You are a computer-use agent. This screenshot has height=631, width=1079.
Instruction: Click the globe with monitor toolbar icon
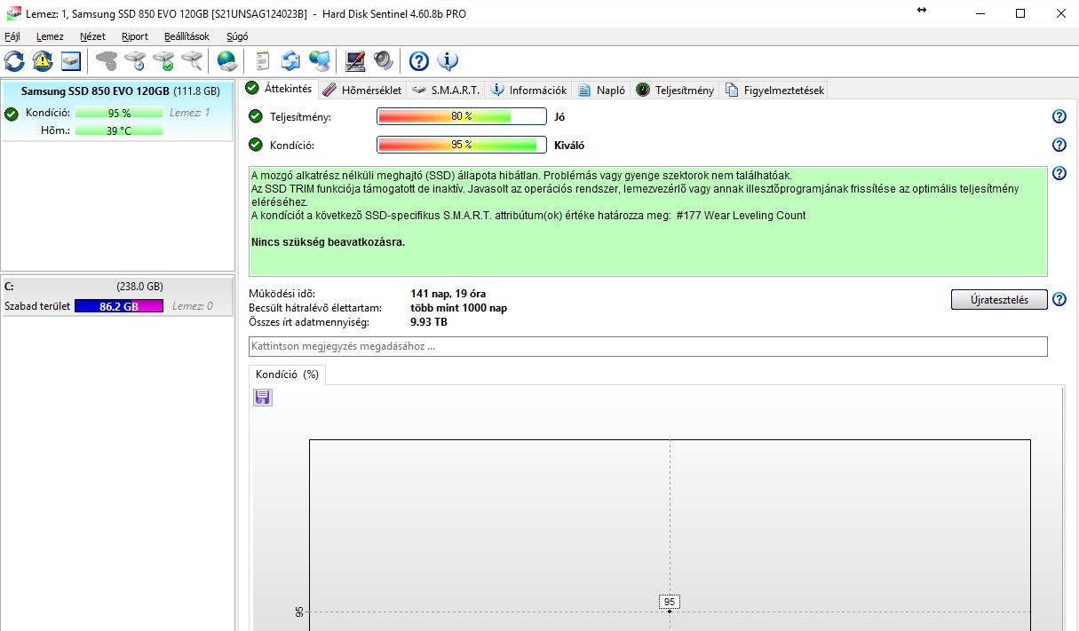click(320, 61)
